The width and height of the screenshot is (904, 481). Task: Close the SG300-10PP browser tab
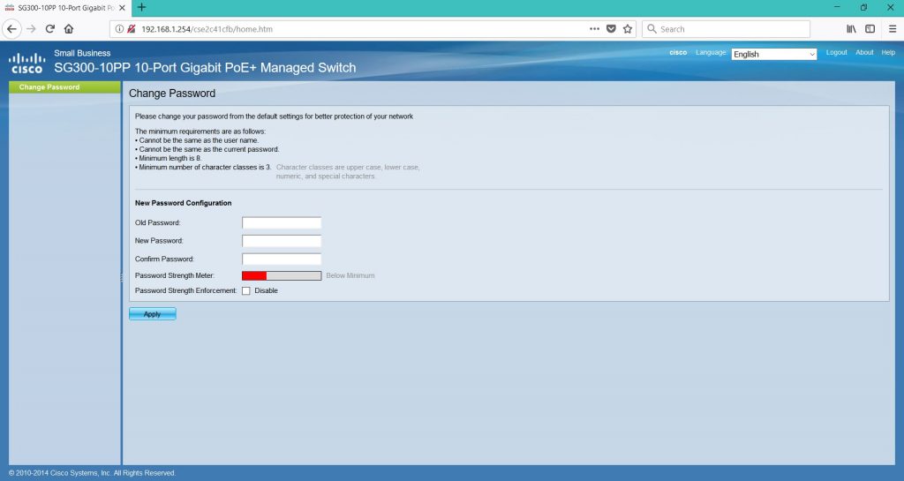pyautogui.click(x=122, y=8)
